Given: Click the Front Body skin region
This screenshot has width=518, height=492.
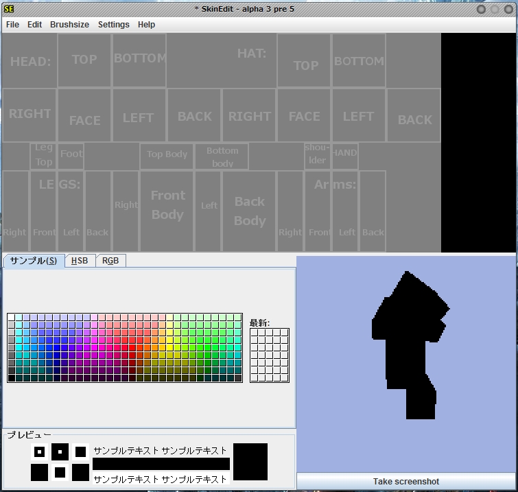Looking at the screenshot, I should 167,211.
